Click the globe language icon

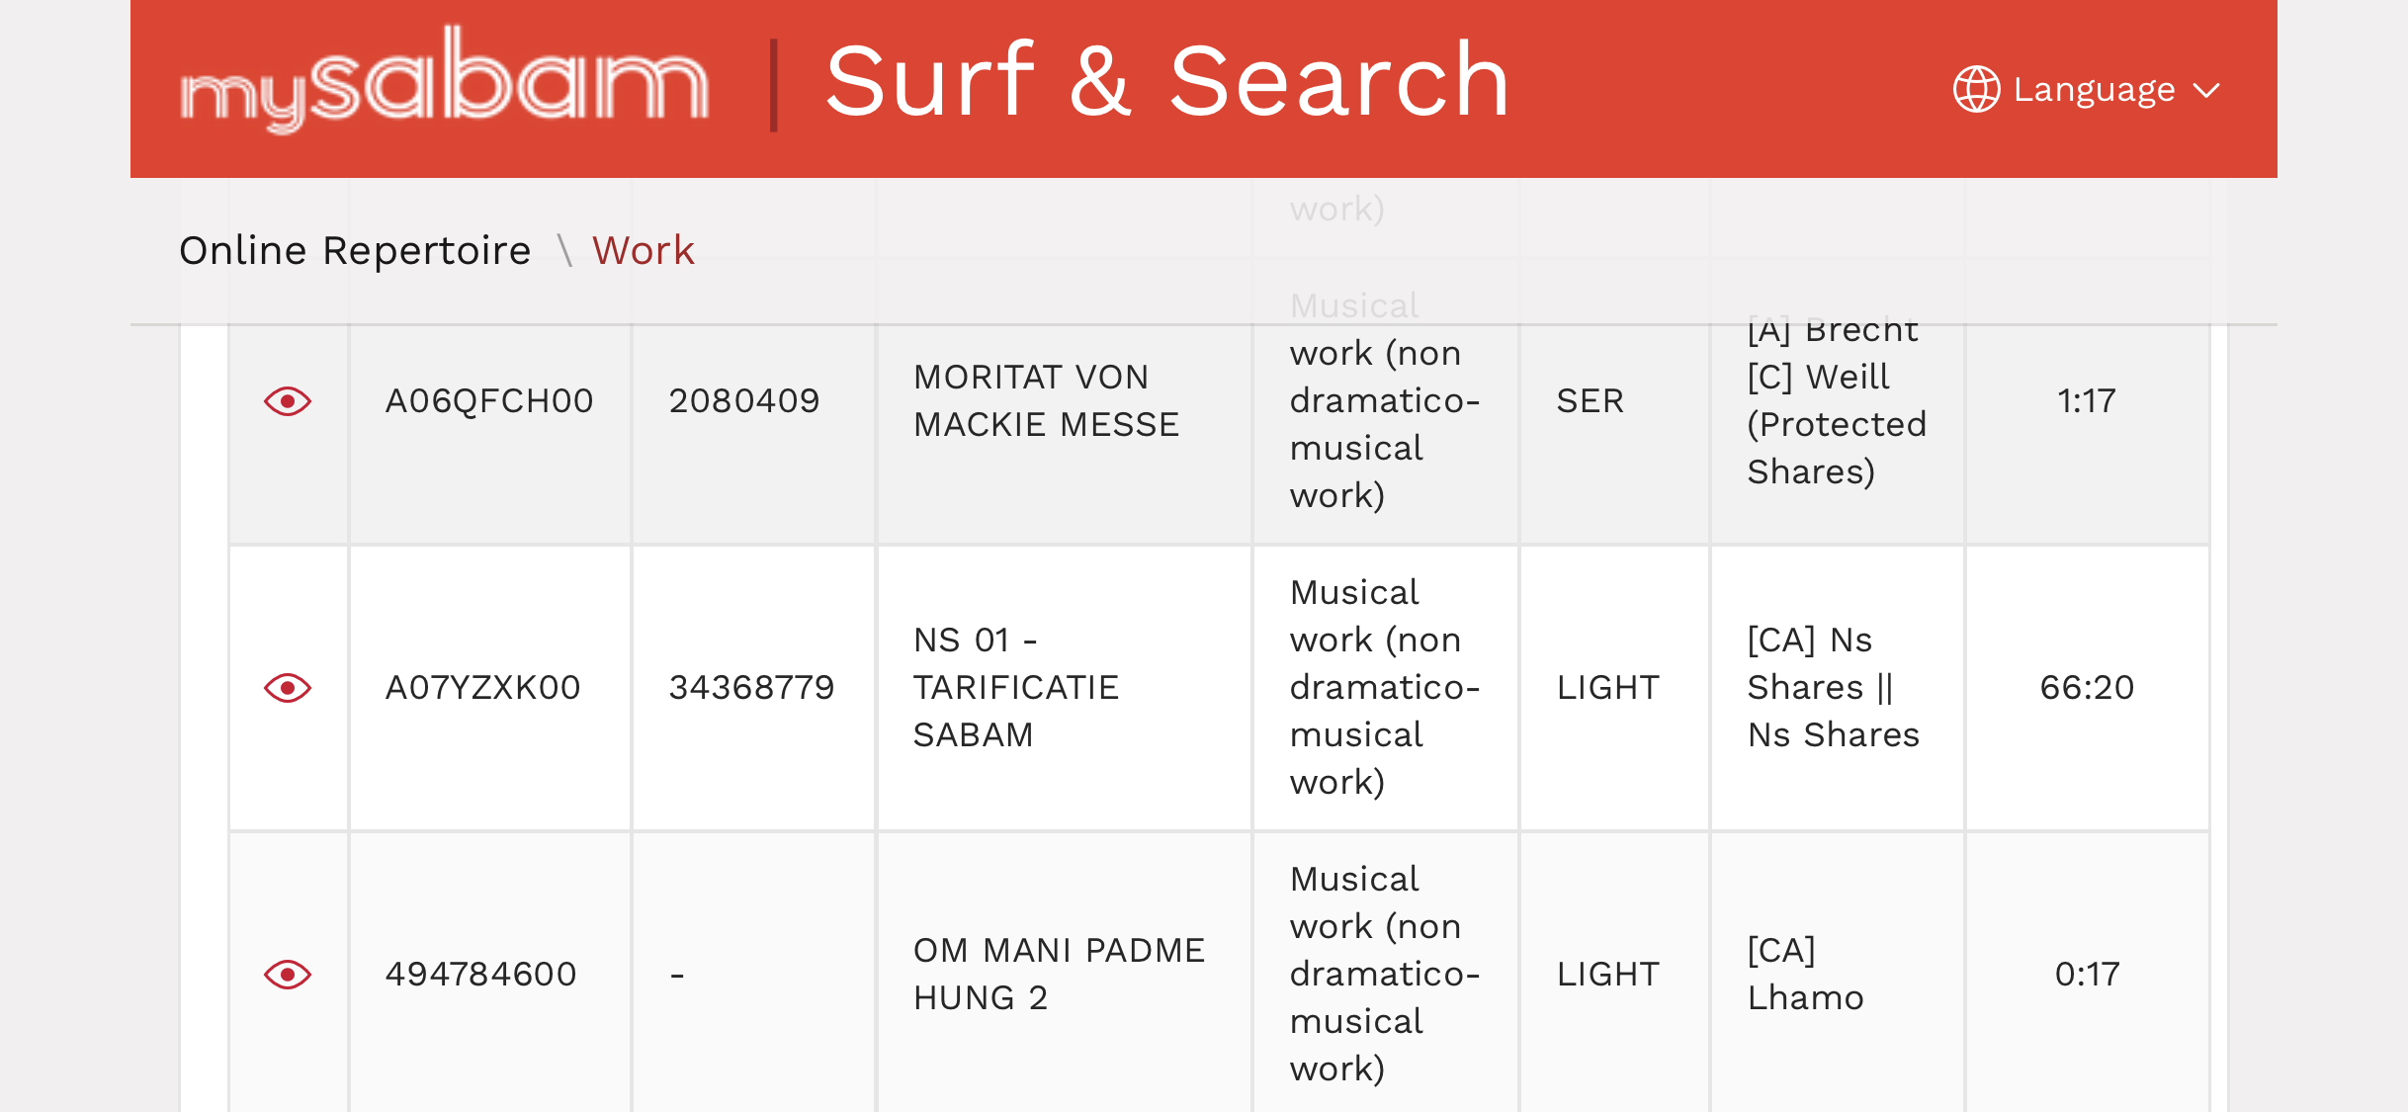[1976, 90]
